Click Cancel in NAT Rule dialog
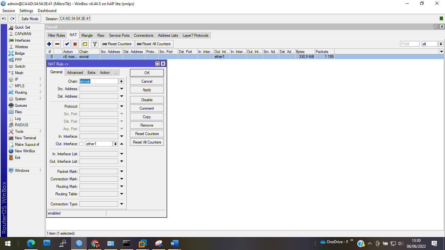Viewport: 445px width, 250px height. click(147, 81)
